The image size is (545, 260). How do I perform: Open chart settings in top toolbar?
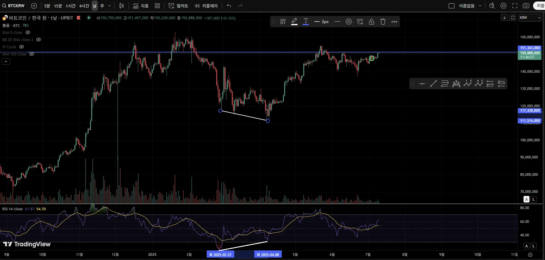coord(503,6)
